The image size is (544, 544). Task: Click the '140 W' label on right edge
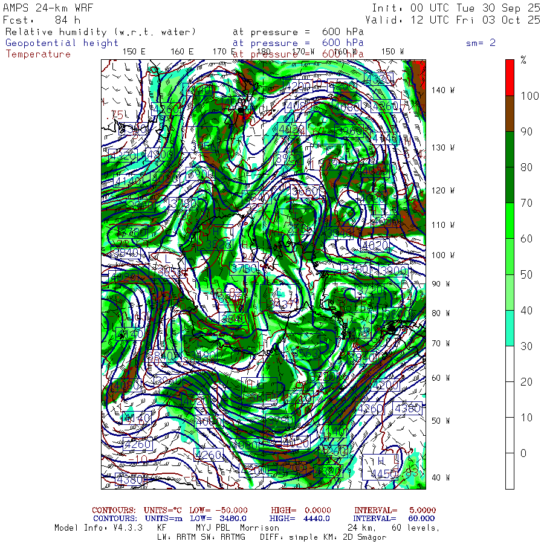[x=442, y=90]
